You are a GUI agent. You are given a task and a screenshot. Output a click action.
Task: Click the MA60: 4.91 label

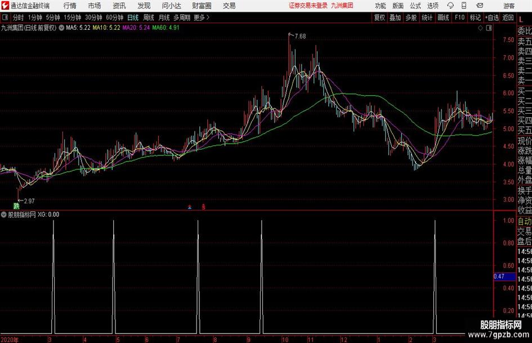(x=166, y=28)
